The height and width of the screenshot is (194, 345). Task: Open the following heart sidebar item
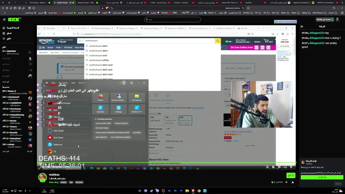tap(7, 39)
